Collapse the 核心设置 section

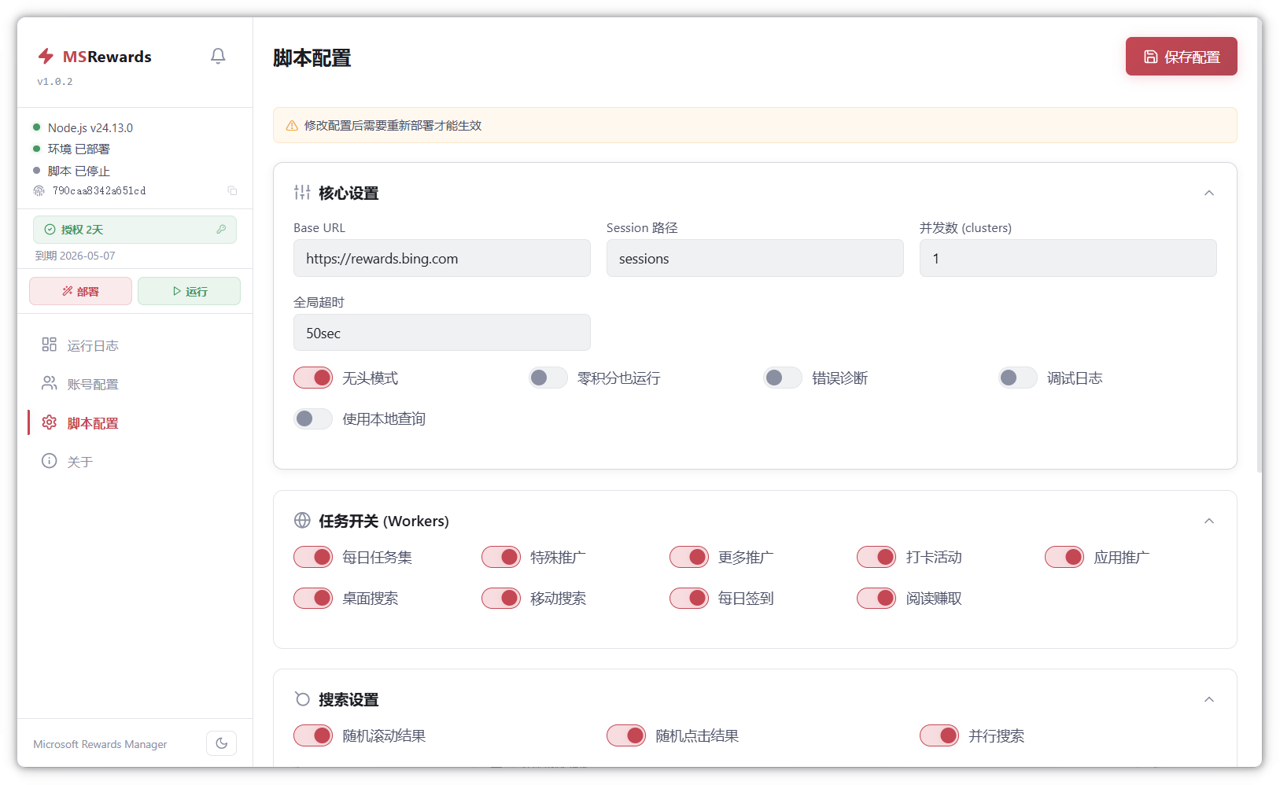click(1209, 193)
